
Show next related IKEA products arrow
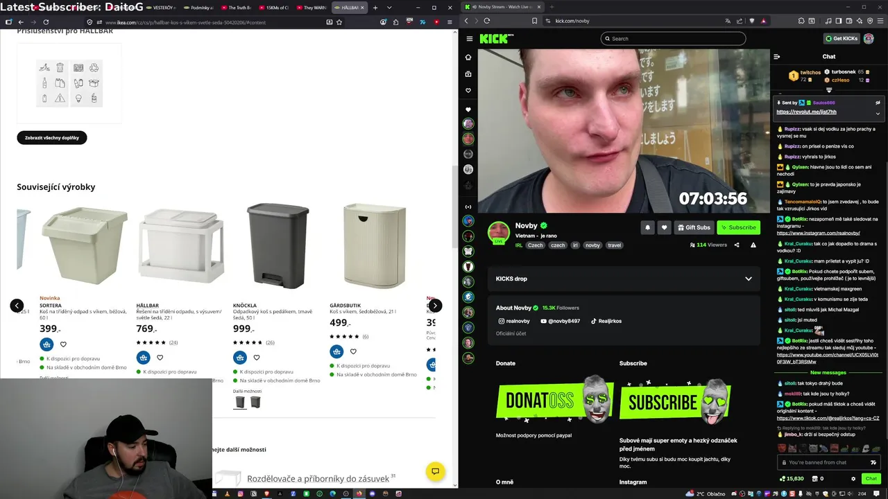pyautogui.click(x=434, y=305)
